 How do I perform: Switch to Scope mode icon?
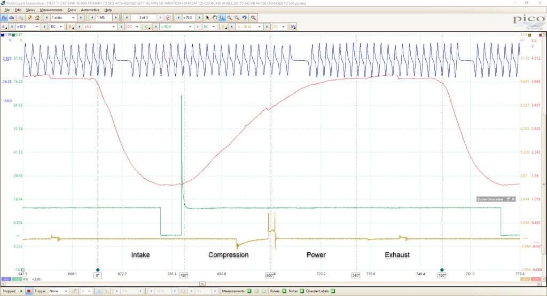[x=4, y=18]
